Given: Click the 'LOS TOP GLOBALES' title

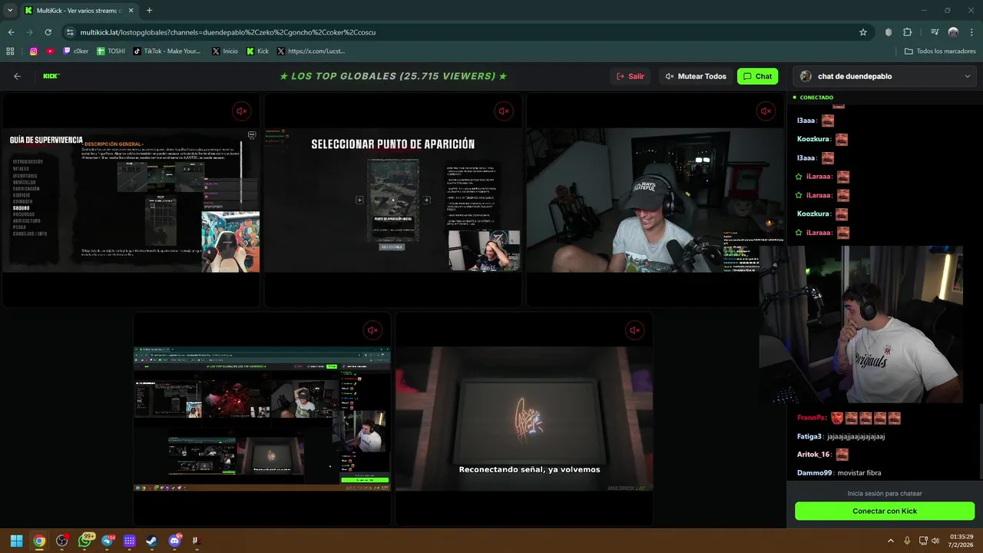Looking at the screenshot, I should point(393,76).
